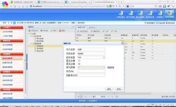176x107 pixels.
Task: Open the address bar history dropdown arrow
Action: pos(123,6)
